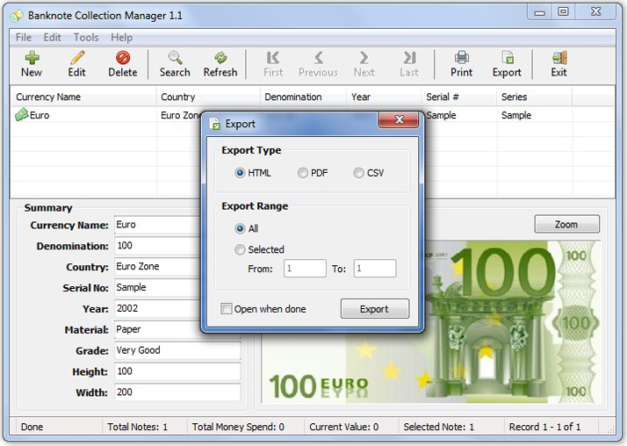This screenshot has height=446, width=627.
Task: Open the File menu
Action: pos(24,38)
